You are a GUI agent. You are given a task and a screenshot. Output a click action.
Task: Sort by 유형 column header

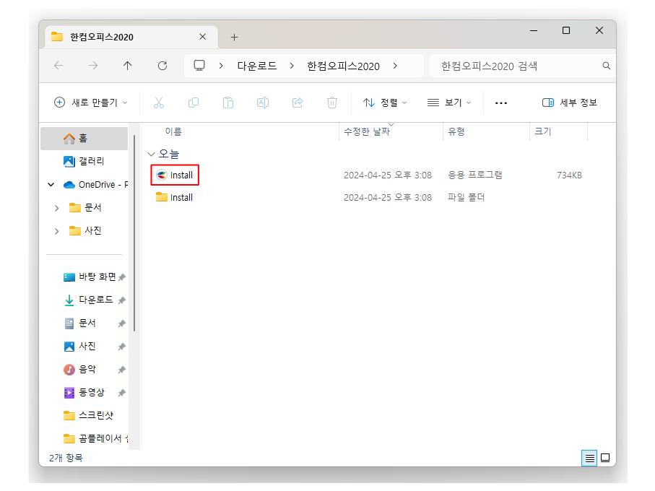pyautogui.click(x=456, y=131)
